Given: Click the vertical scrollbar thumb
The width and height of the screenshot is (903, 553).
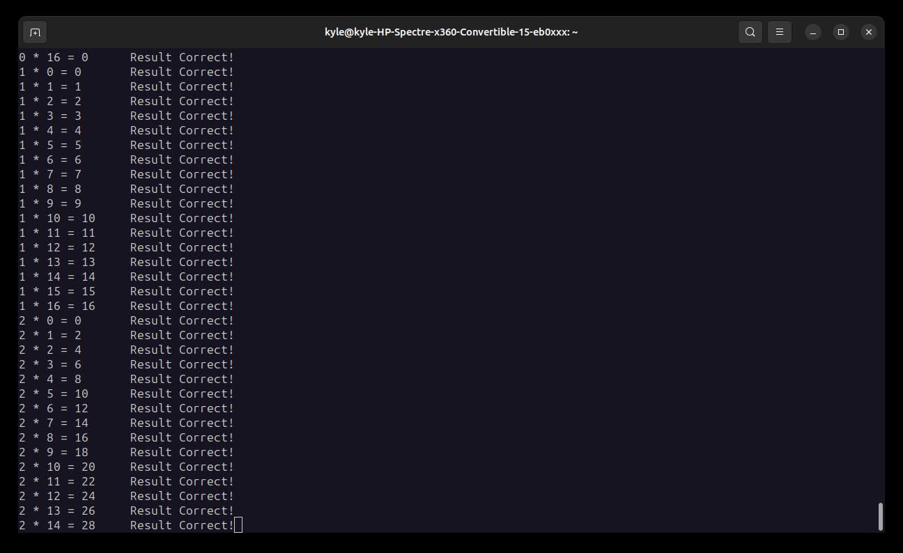Looking at the screenshot, I should point(880,516).
